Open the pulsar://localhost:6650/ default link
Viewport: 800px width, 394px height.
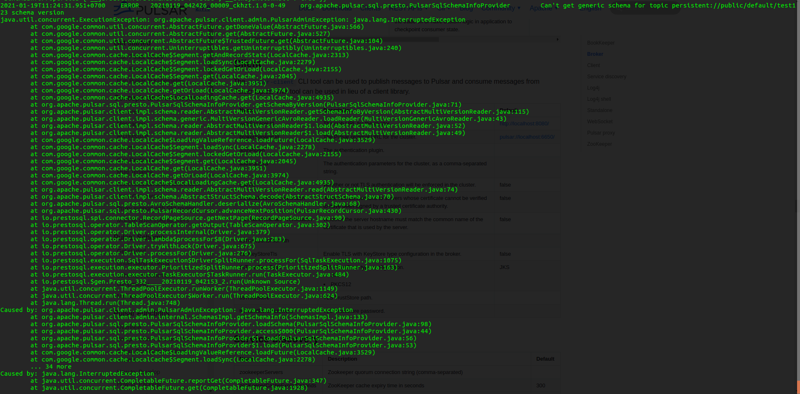coord(527,137)
